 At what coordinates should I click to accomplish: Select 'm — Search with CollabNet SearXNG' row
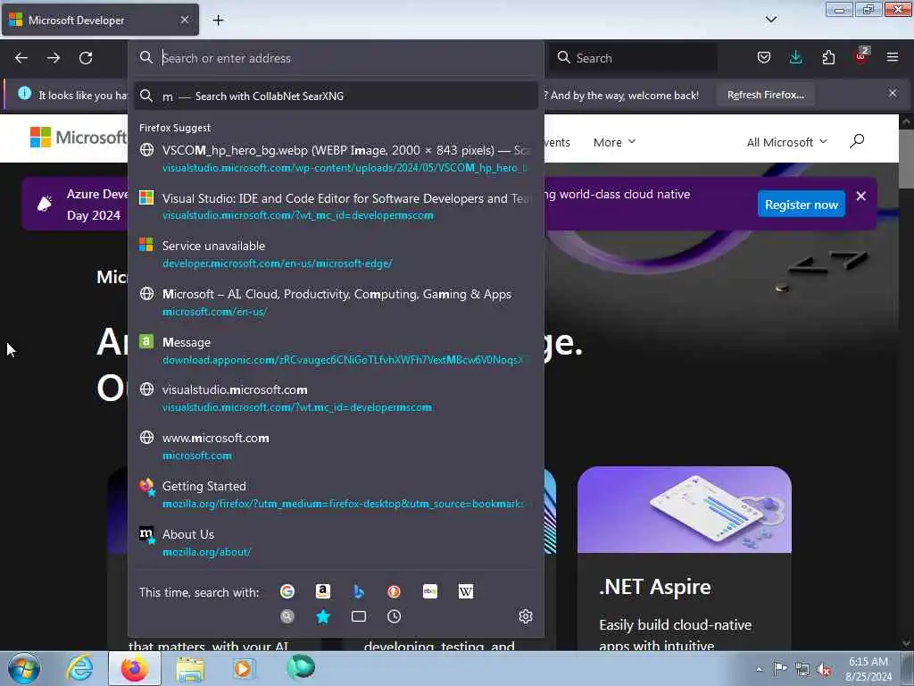coord(337,96)
